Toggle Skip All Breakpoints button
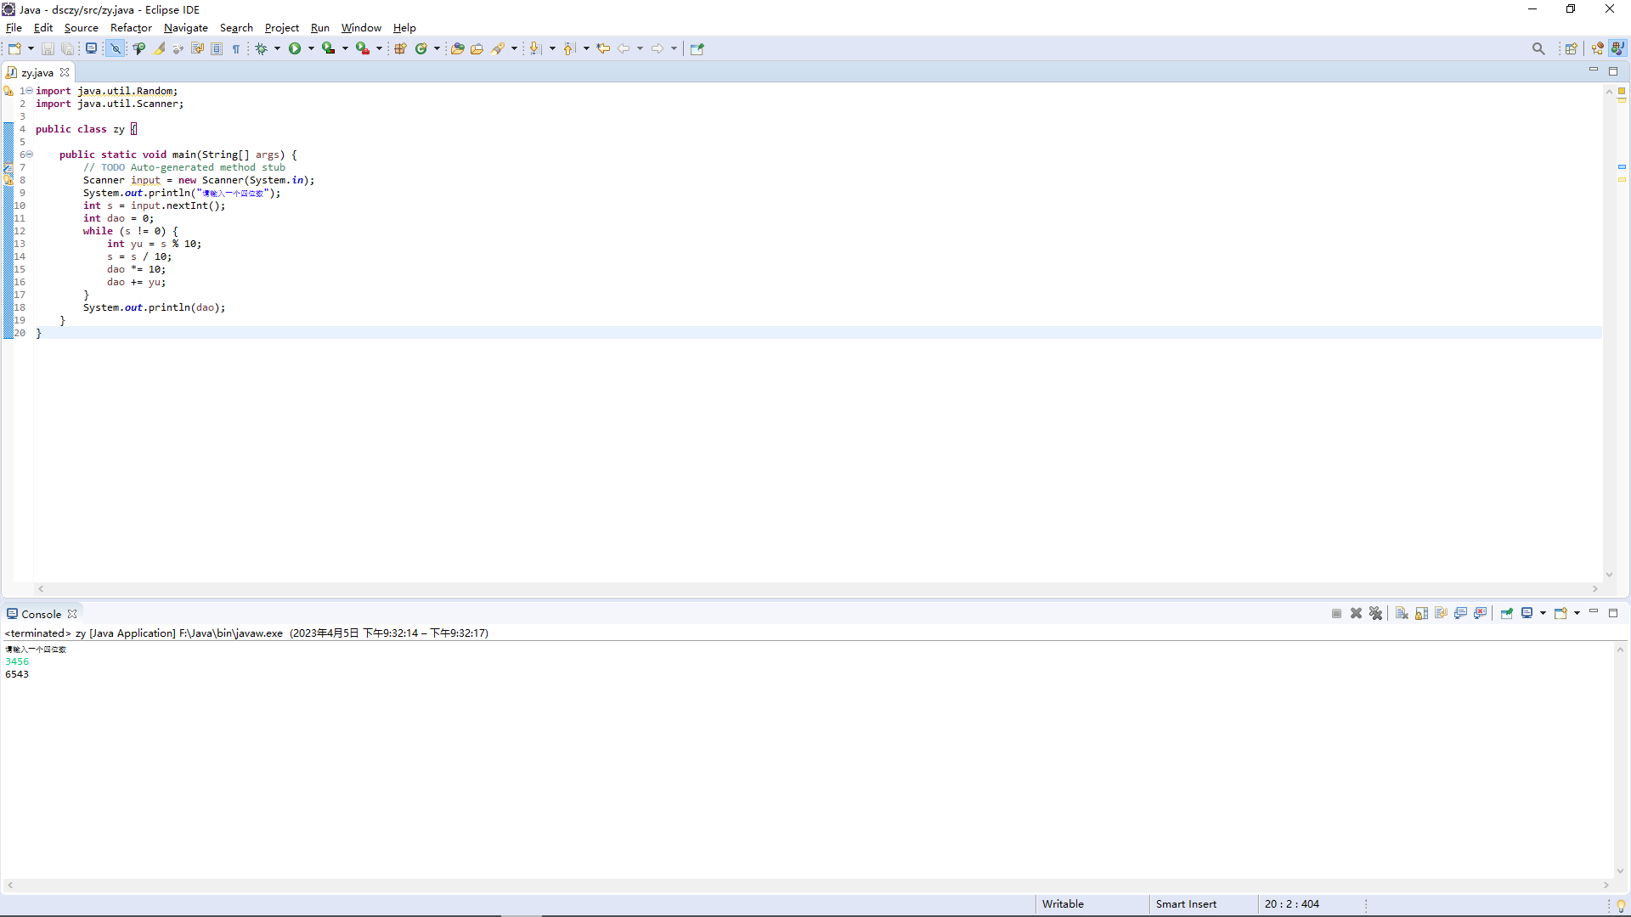The width and height of the screenshot is (1631, 917). (x=116, y=48)
